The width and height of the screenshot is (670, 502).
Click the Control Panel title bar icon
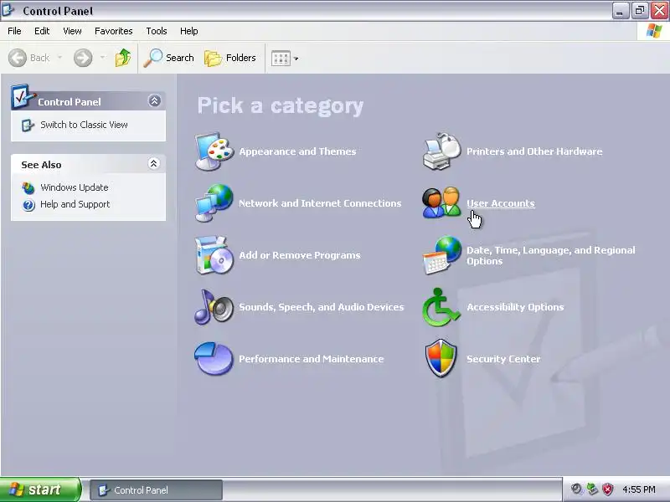click(x=8, y=10)
